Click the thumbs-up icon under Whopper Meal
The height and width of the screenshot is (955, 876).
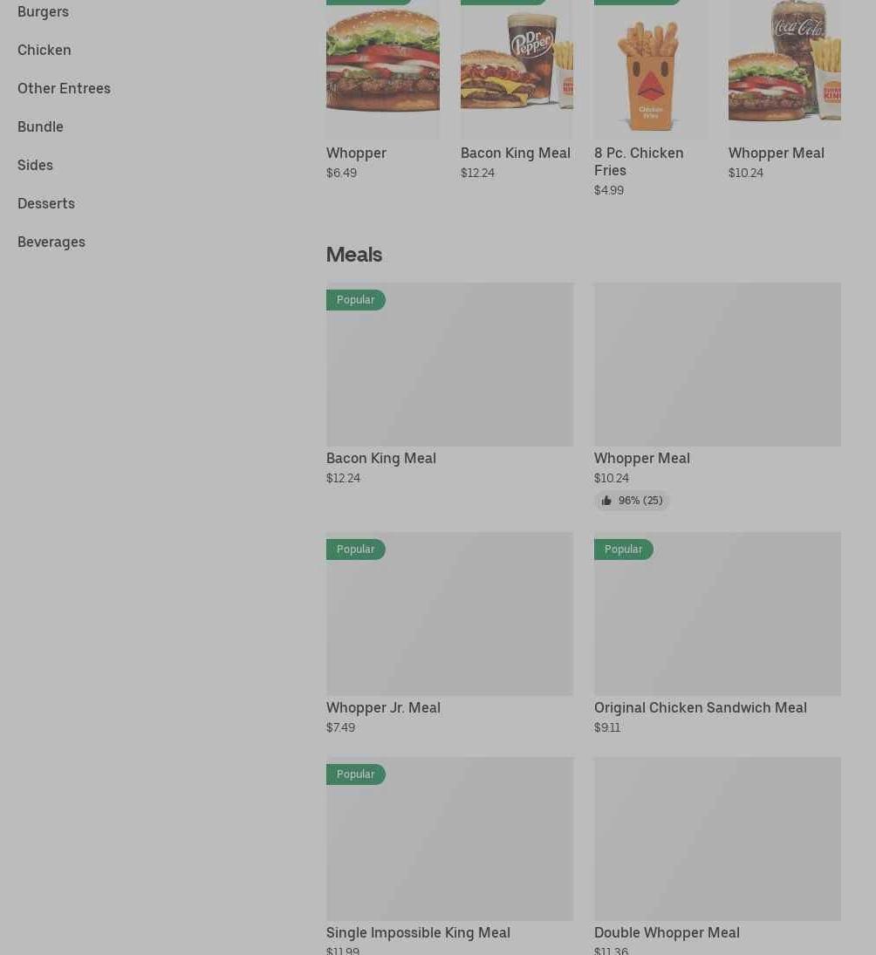pyautogui.click(x=606, y=501)
